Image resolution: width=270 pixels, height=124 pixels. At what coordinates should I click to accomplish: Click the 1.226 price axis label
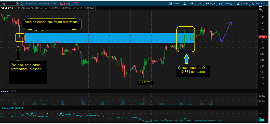[x=262, y=84]
